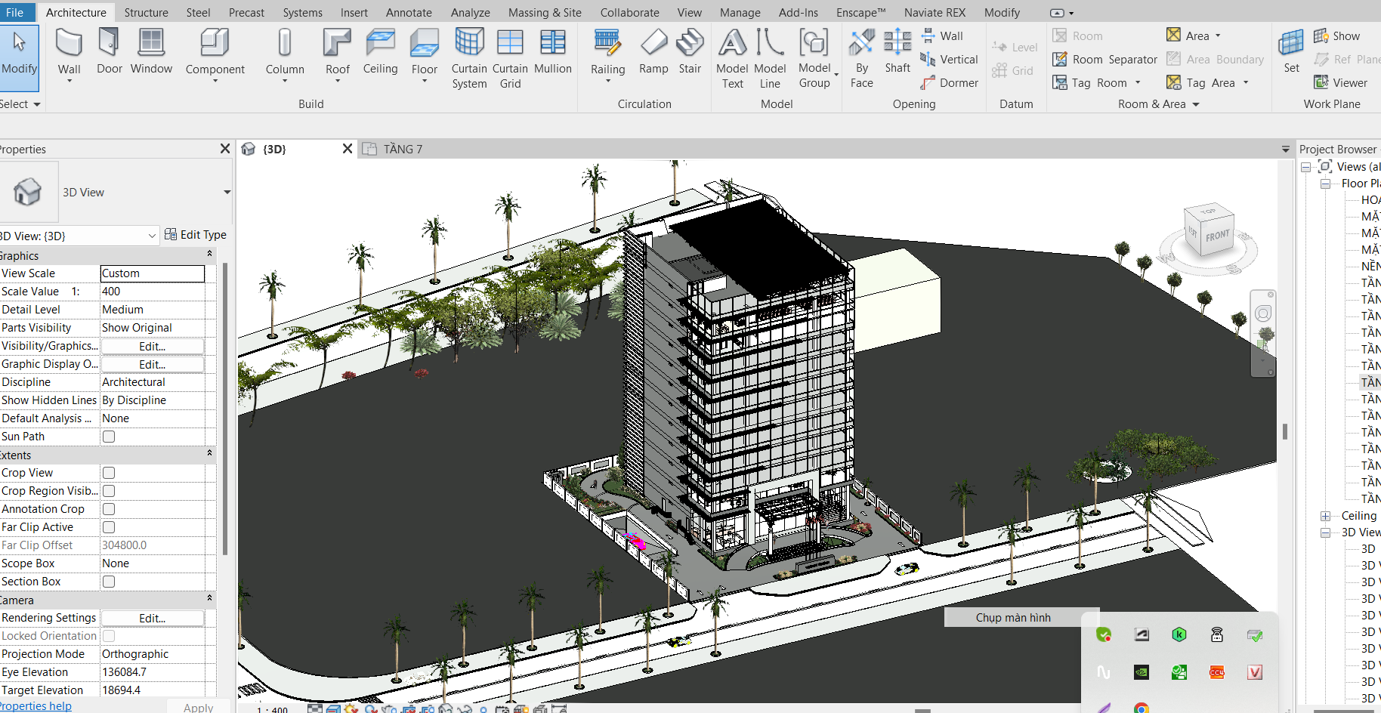The height and width of the screenshot is (713, 1381).
Task: Open the Shaft opening tool
Action: click(x=897, y=53)
